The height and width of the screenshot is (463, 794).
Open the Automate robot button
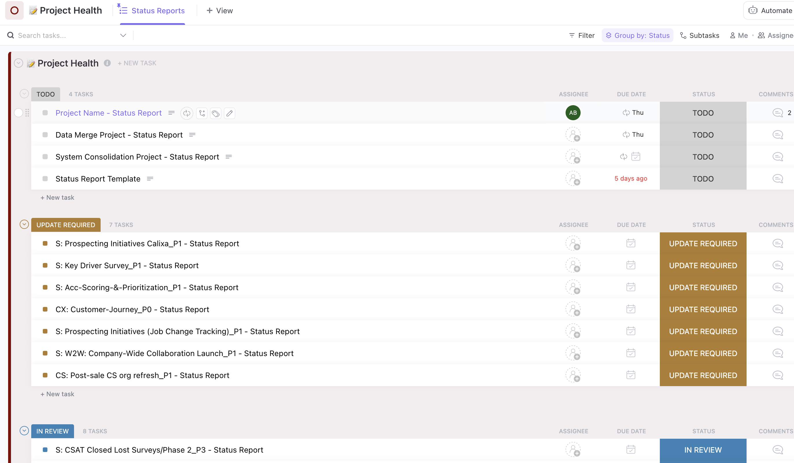[769, 10]
